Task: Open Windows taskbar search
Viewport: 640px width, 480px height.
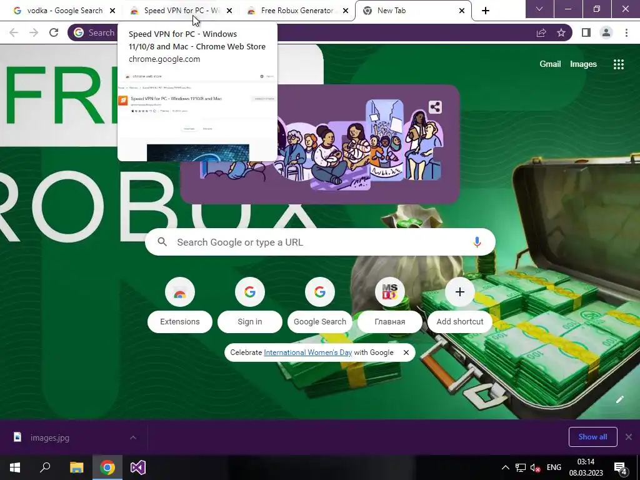Action: click(45, 467)
